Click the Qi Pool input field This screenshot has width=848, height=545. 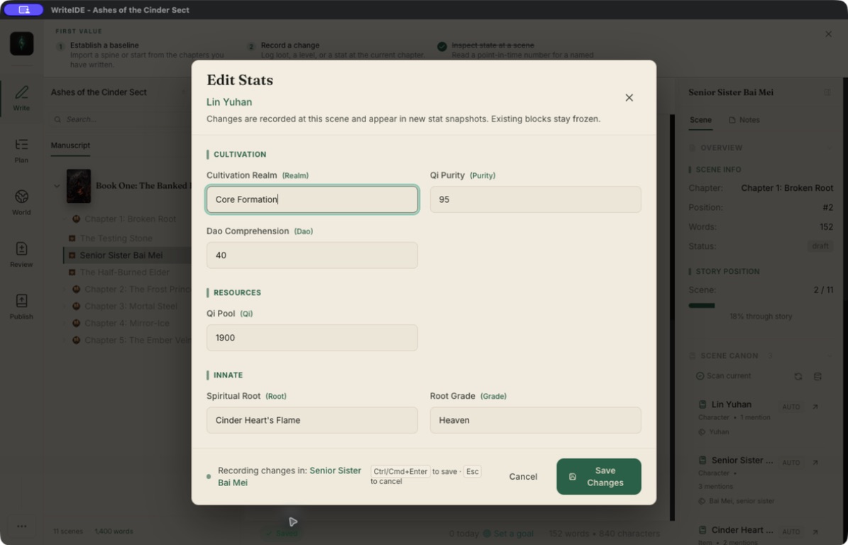coord(312,338)
